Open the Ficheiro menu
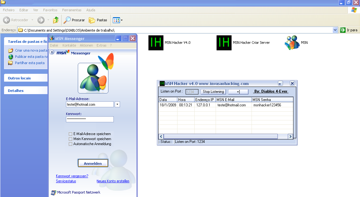Screen dimensions: 360x197 coord(9,10)
